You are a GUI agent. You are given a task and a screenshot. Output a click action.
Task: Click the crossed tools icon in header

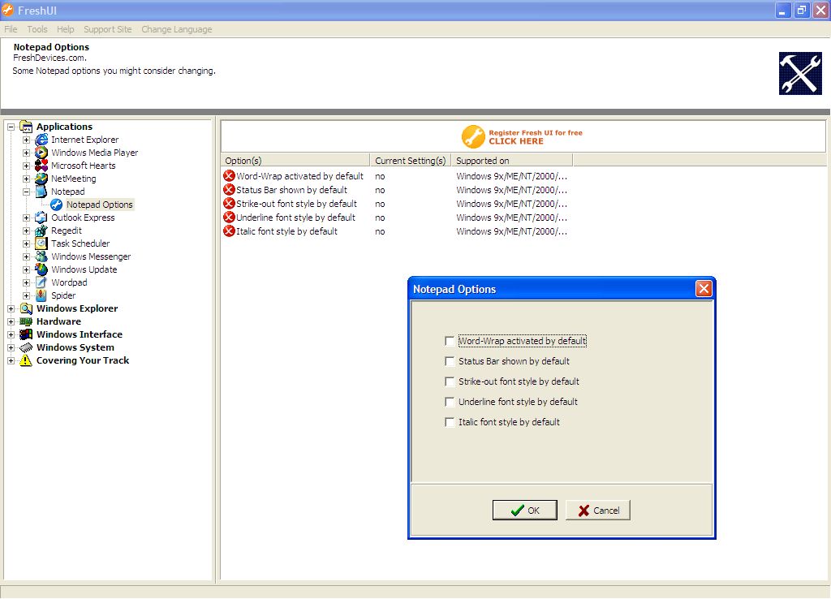(800, 74)
